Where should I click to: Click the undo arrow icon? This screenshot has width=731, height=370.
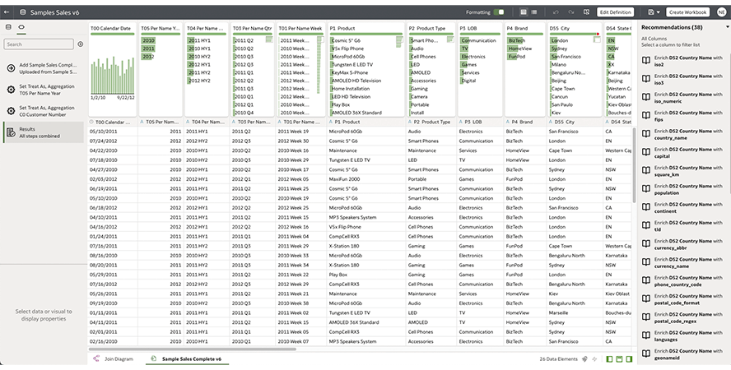coord(556,12)
